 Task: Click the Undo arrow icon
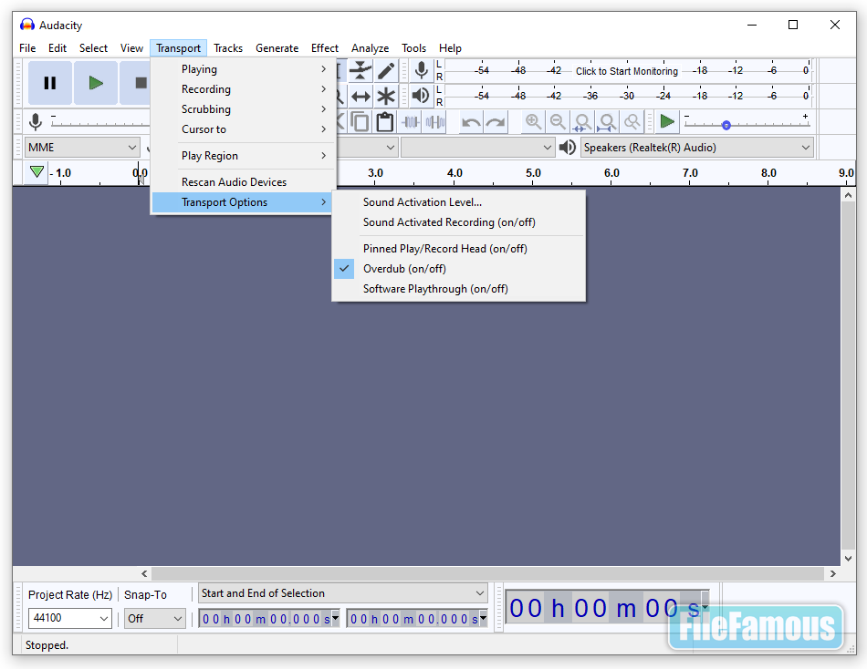tap(471, 121)
